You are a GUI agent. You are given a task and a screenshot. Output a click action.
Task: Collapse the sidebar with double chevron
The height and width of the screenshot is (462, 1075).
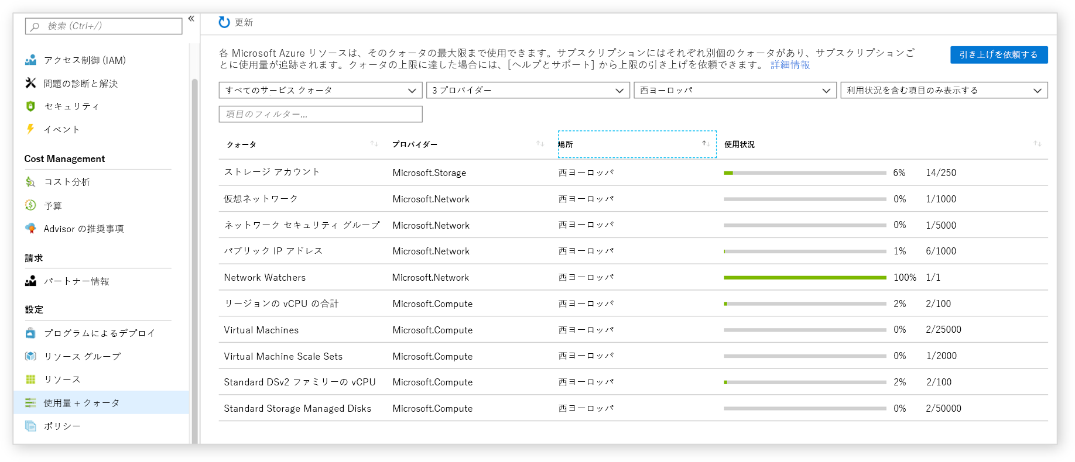(191, 19)
